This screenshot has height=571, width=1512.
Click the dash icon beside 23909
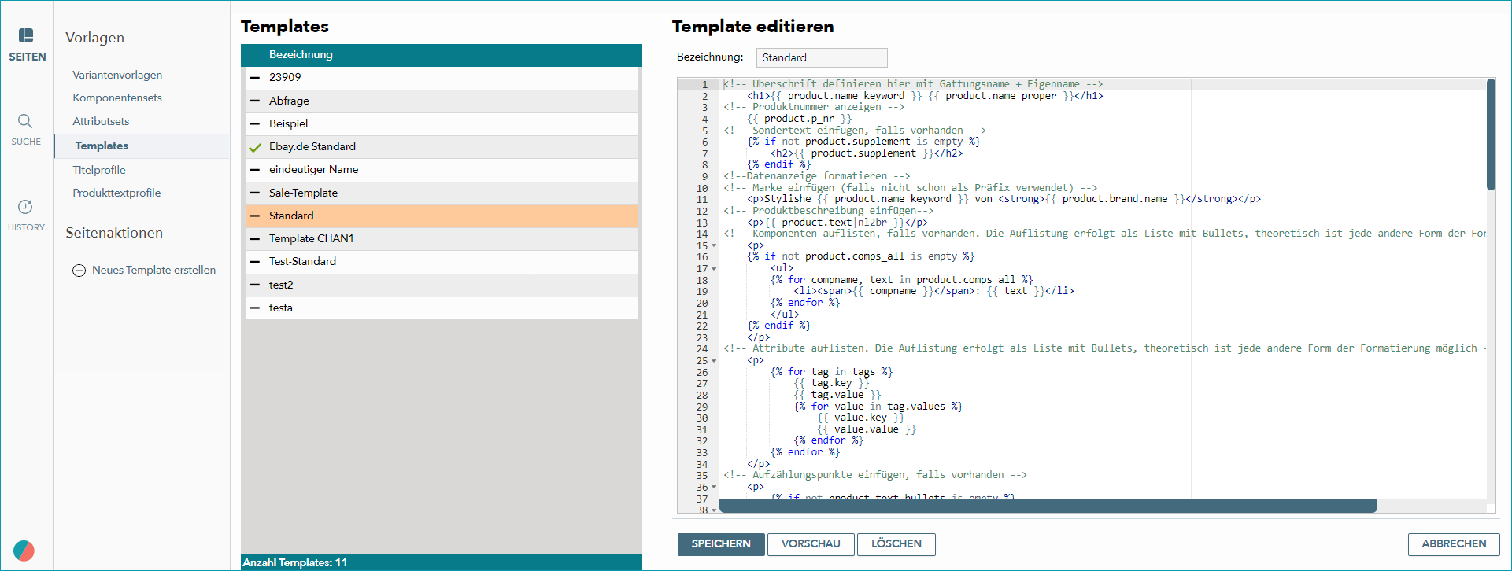(254, 78)
